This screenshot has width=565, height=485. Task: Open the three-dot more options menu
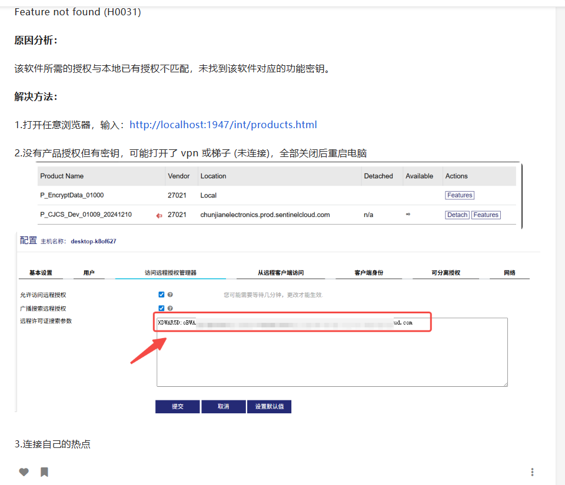coord(532,472)
